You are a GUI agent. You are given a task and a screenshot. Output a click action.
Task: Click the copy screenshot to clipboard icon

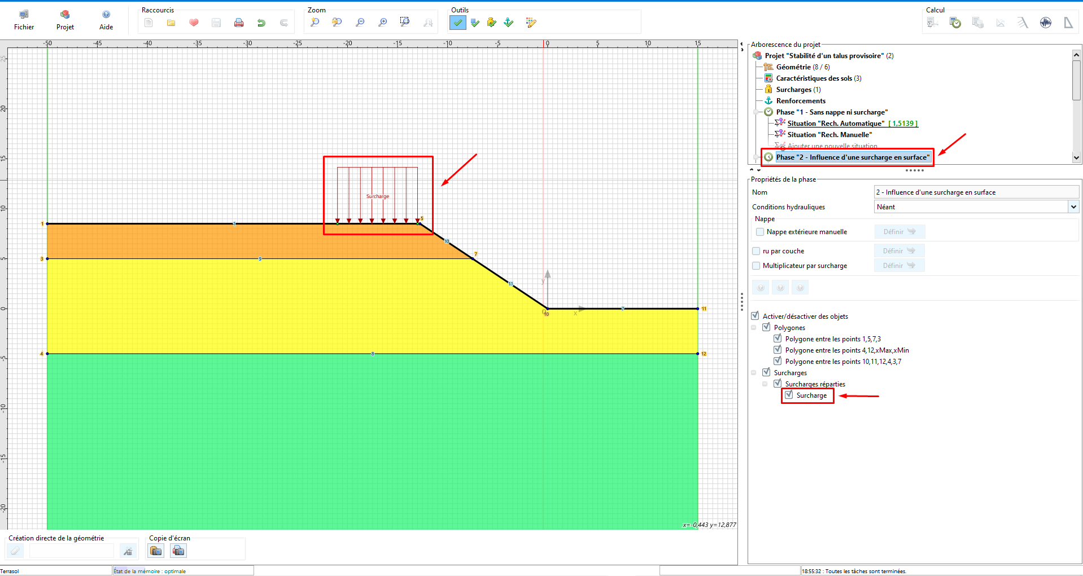156,551
